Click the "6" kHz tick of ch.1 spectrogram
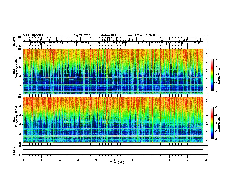The height and width of the screenshot is (179, 232). click(20, 67)
